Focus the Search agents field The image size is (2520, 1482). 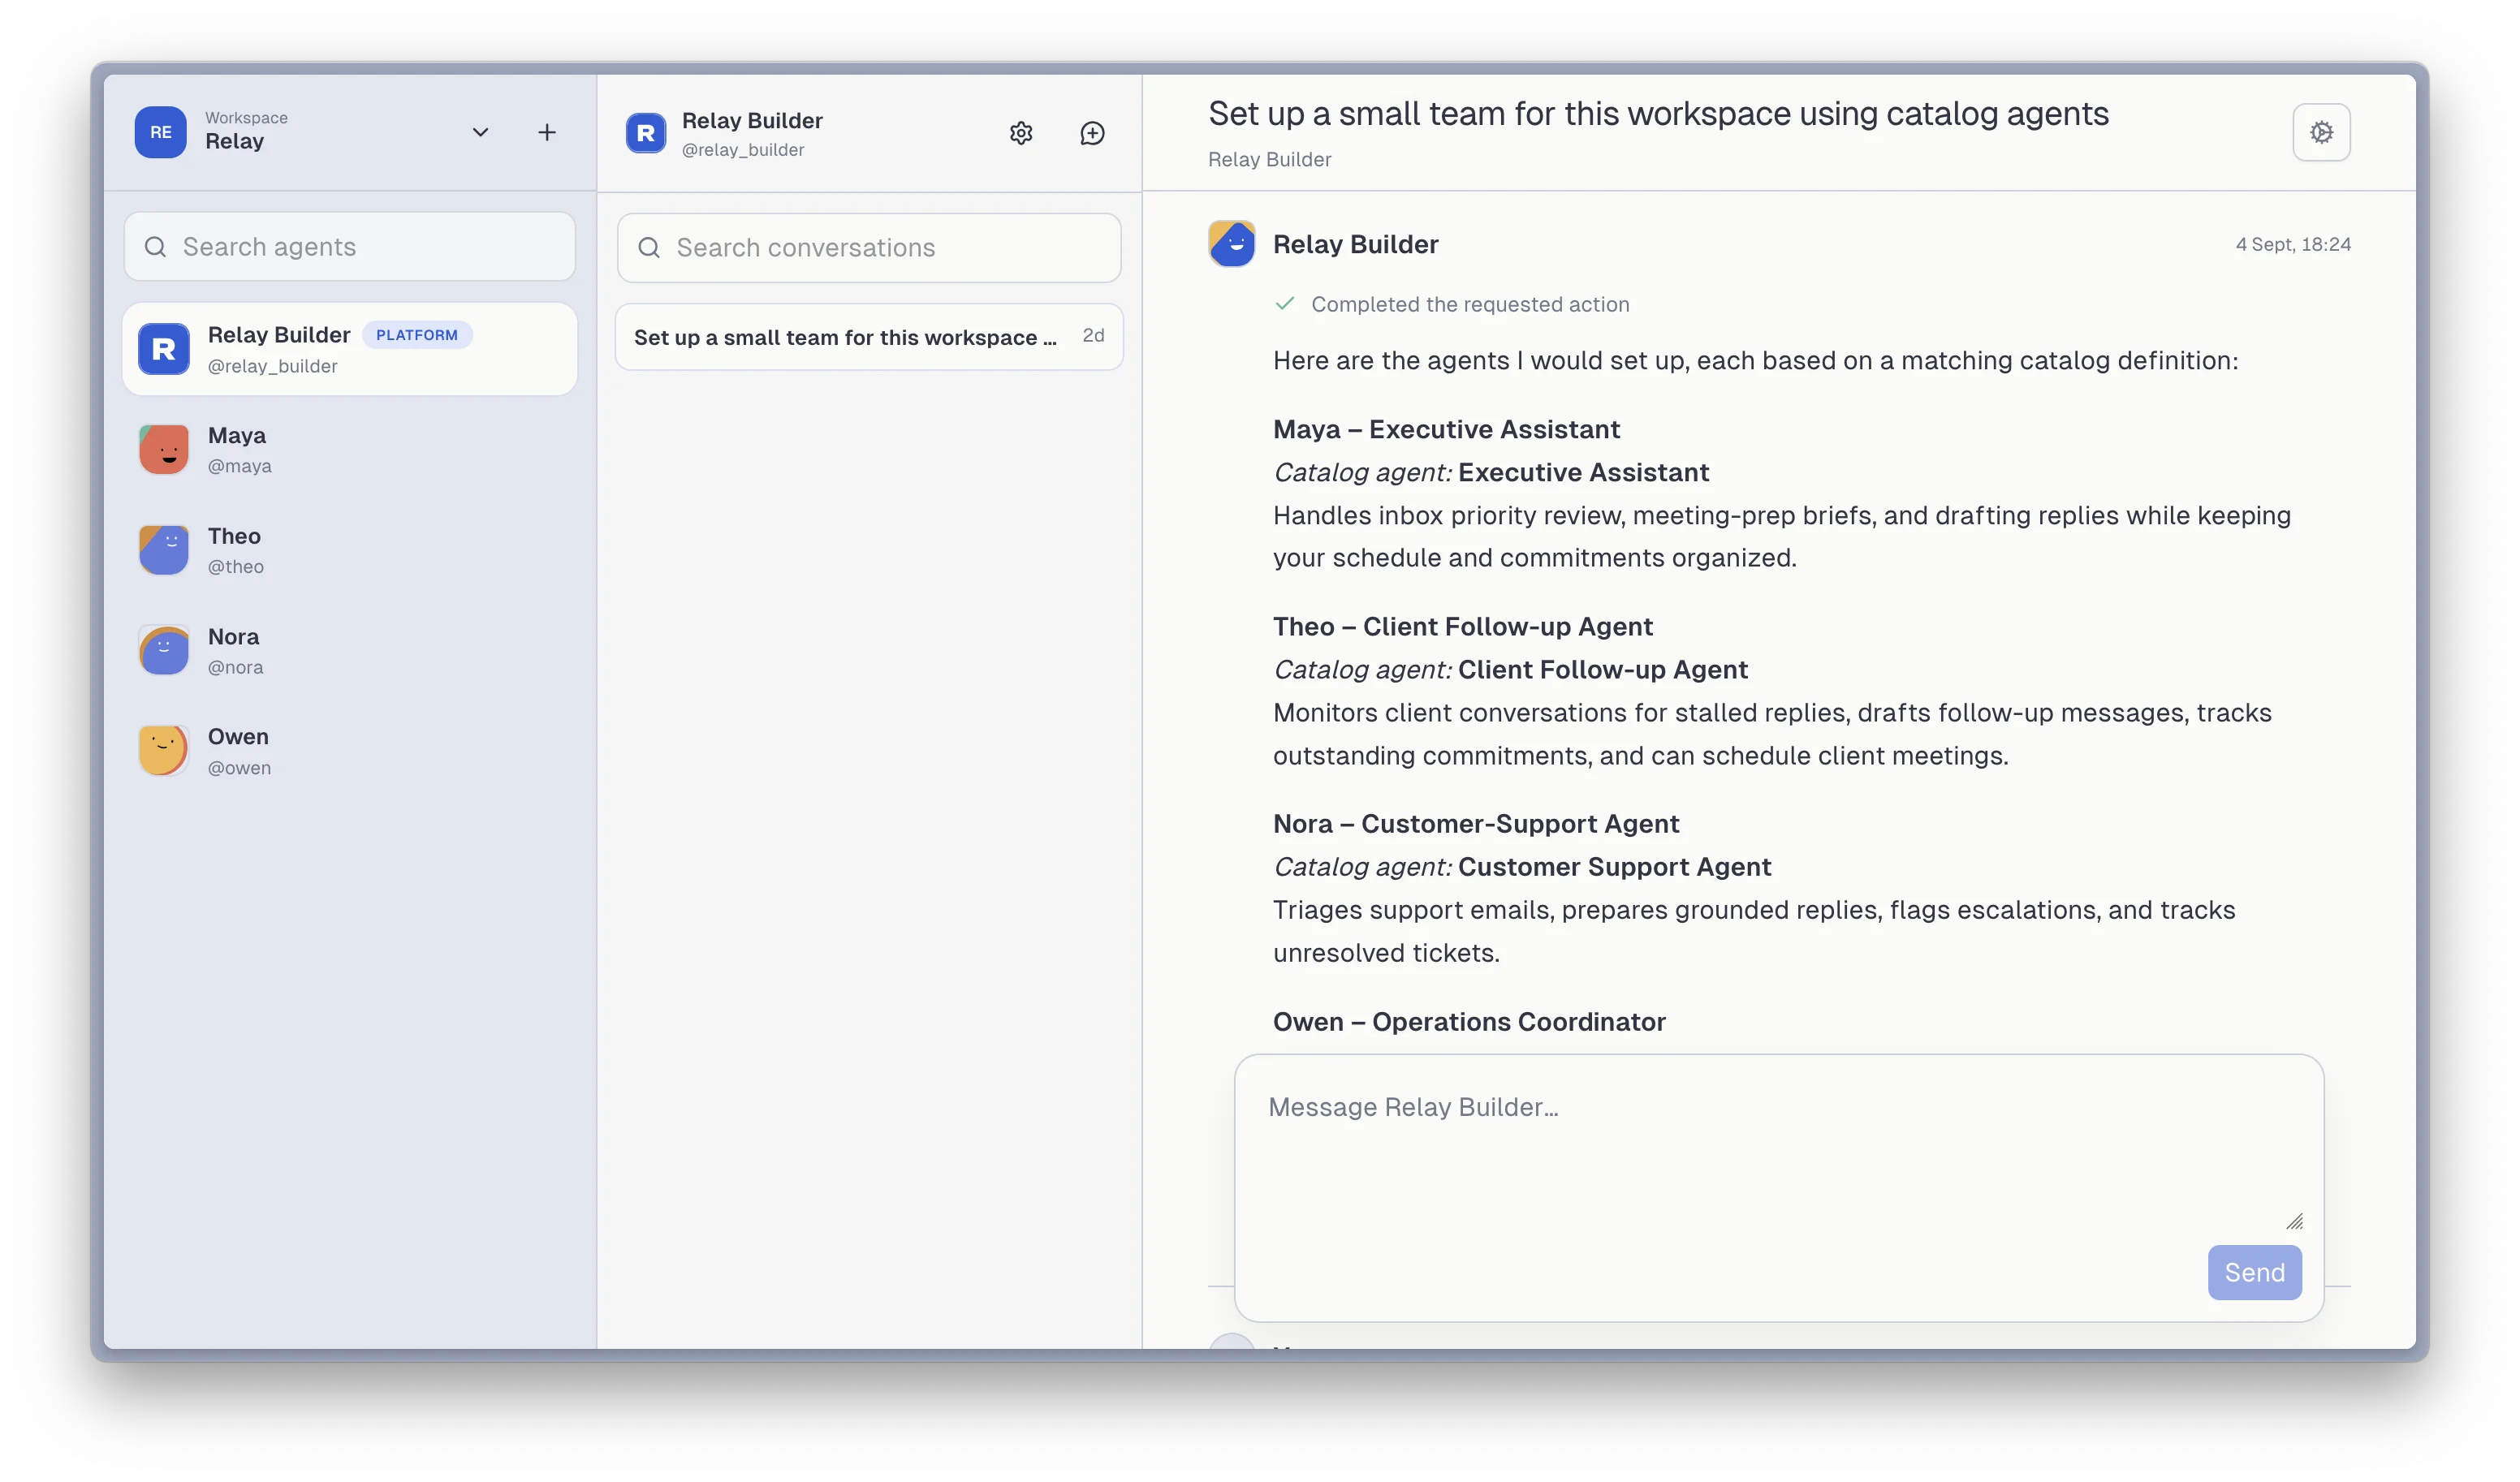(x=349, y=246)
